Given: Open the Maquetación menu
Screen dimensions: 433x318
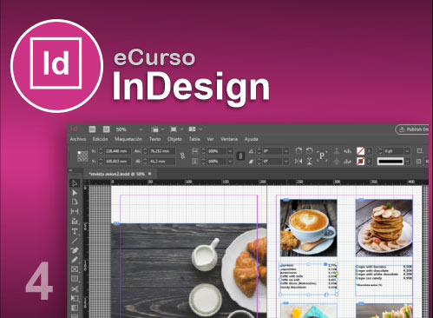Looking at the screenshot, I should click(x=128, y=139).
